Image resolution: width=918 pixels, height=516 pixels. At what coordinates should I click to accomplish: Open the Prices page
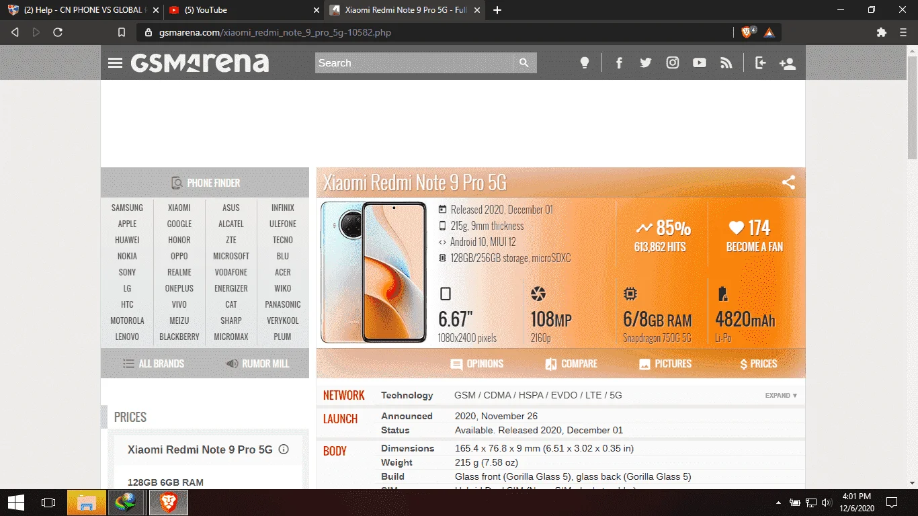coord(759,363)
